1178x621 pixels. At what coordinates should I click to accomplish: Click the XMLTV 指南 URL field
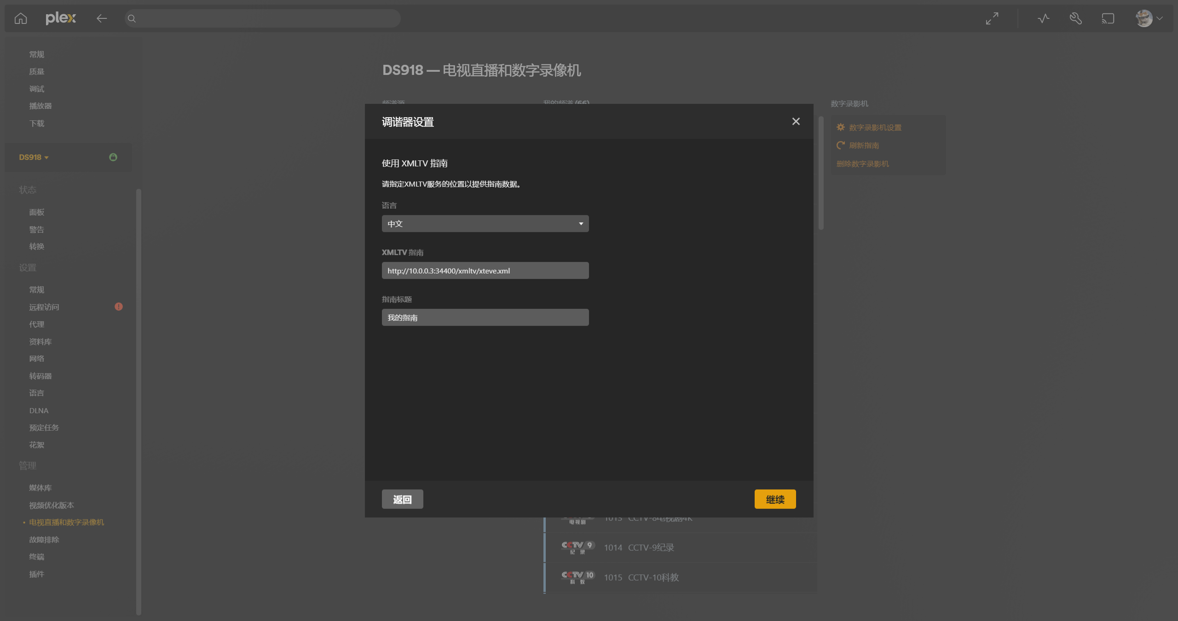coord(485,271)
